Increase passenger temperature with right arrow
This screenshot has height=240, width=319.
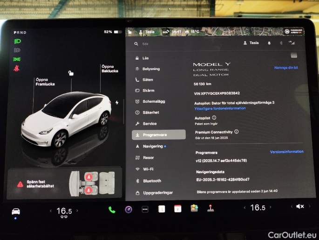(x=271, y=207)
